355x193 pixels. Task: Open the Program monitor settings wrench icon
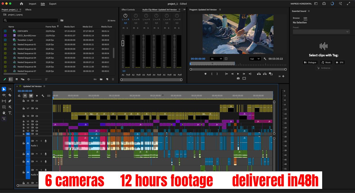pyautogui.click(x=265, y=59)
